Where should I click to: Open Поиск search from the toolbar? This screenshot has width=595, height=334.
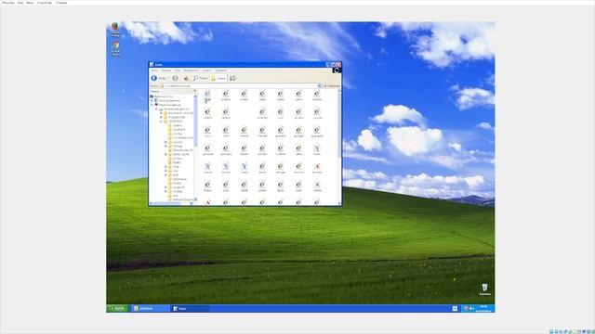click(200, 78)
